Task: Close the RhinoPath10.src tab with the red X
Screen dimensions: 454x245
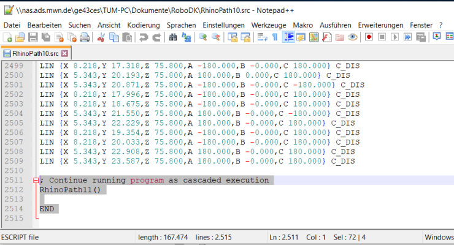Action: point(65,53)
